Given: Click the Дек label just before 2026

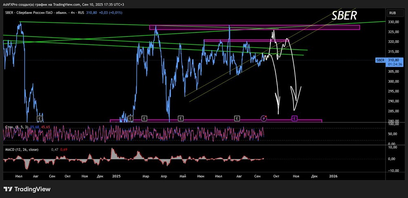Looking at the screenshot, I should click(315, 176).
